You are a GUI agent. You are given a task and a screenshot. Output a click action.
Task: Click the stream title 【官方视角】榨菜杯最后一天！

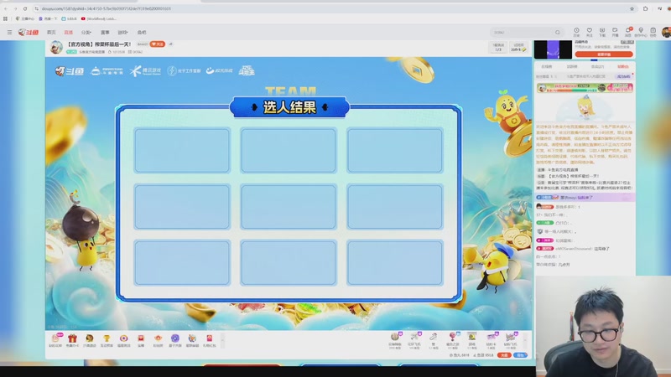[100, 44]
